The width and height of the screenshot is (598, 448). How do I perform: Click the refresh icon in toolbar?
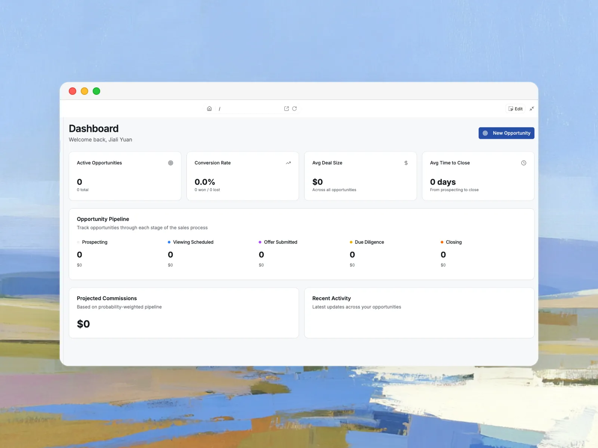(295, 109)
